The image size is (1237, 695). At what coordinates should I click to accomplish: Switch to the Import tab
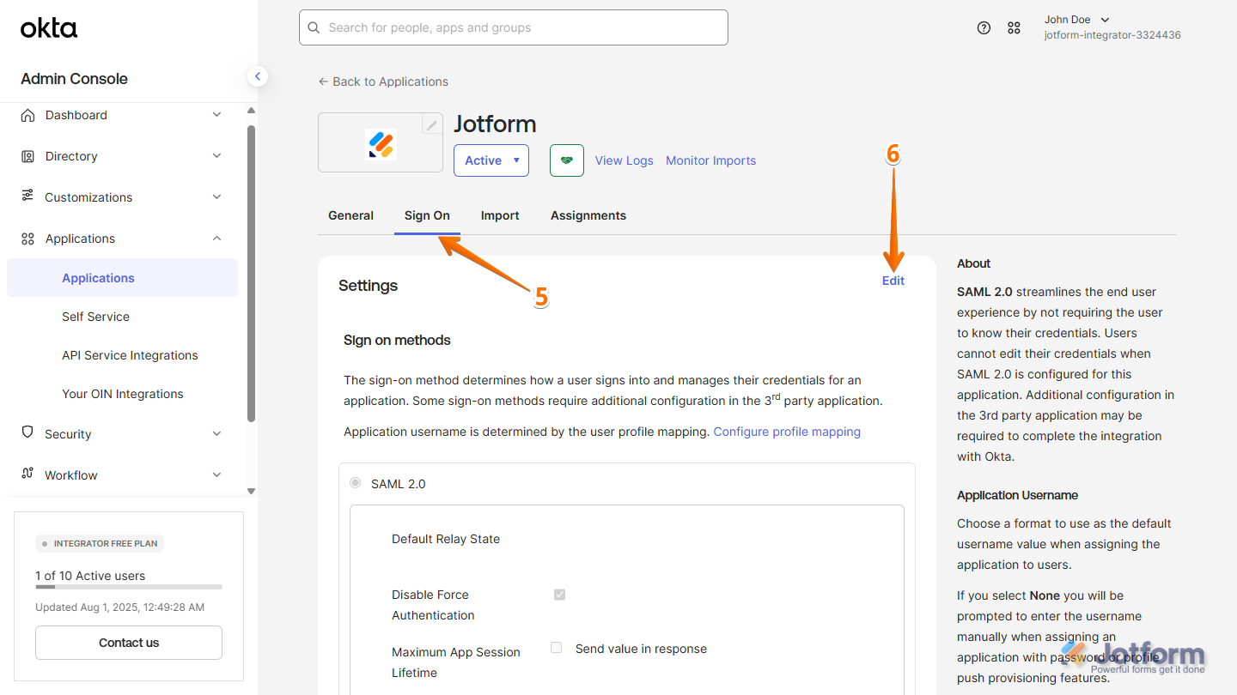500,215
